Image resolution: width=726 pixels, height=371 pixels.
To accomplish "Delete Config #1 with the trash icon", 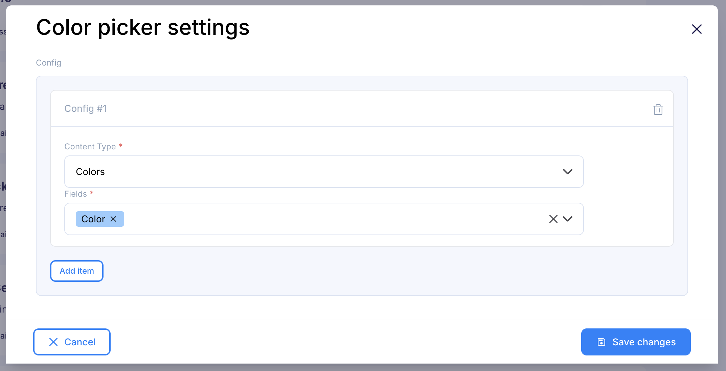I will (658, 109).
